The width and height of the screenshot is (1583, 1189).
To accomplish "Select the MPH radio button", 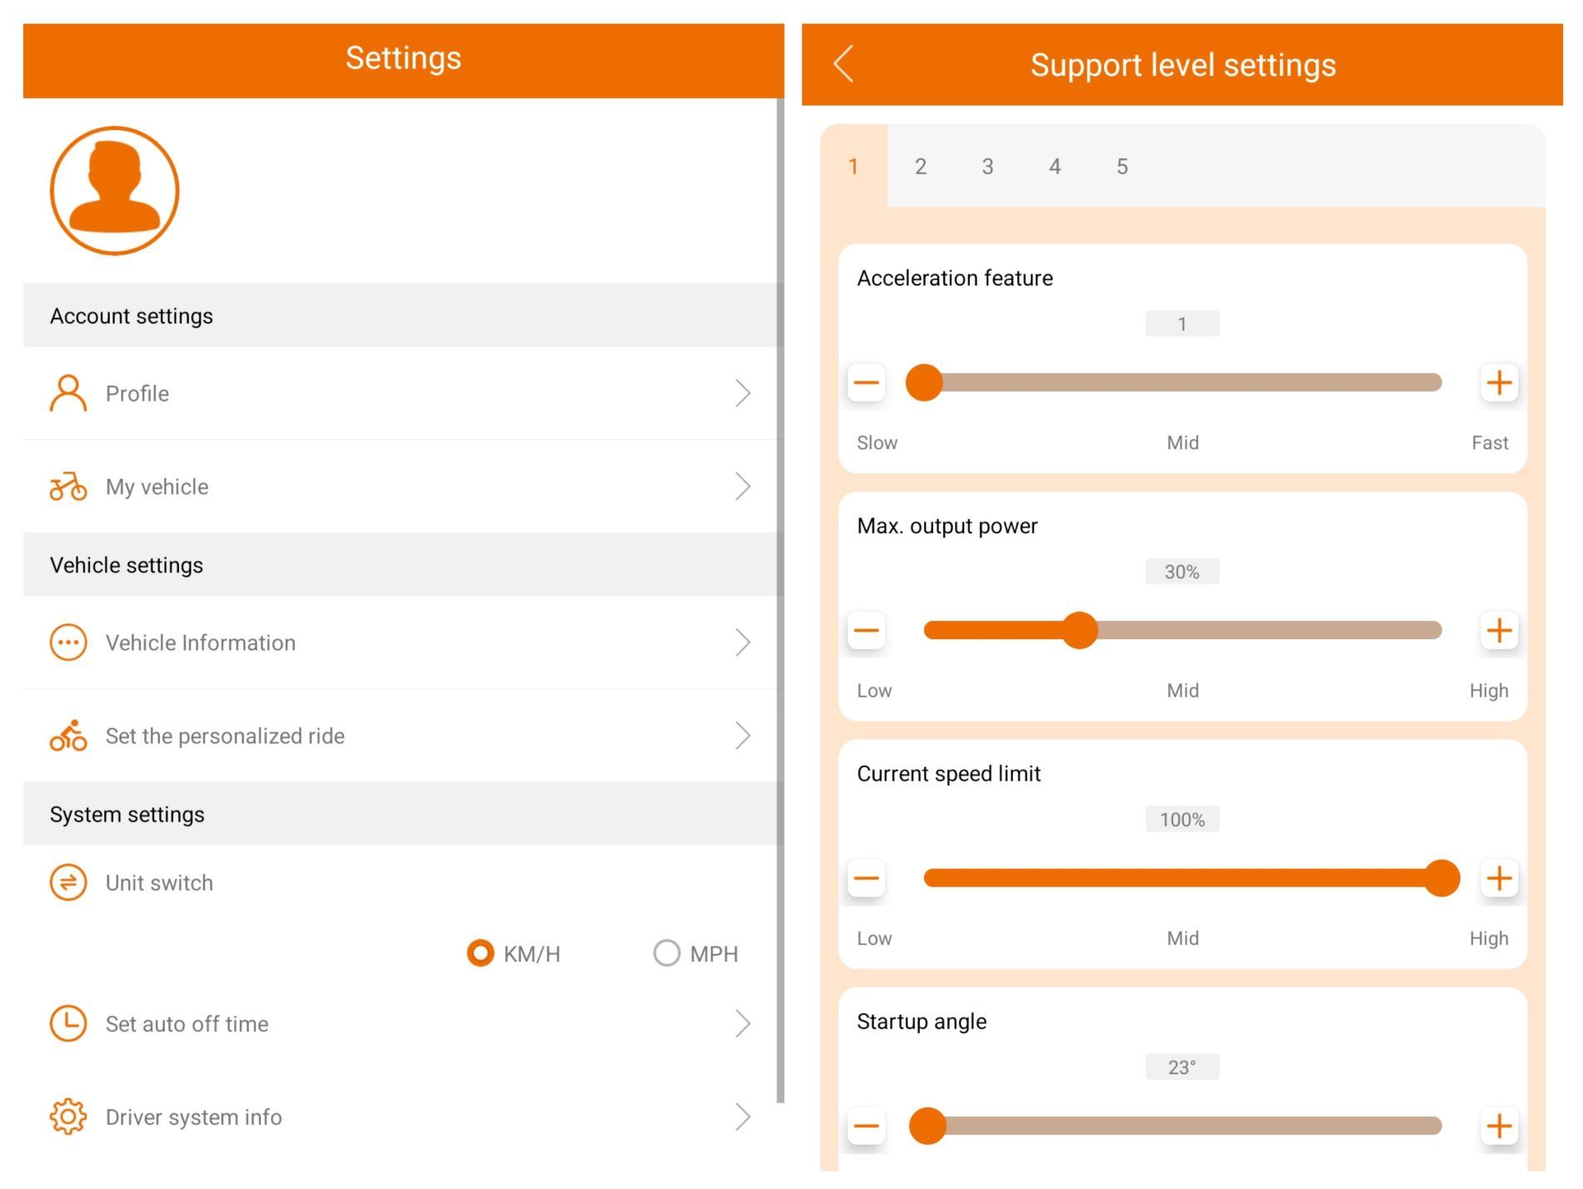I will (x=667, y=953).
